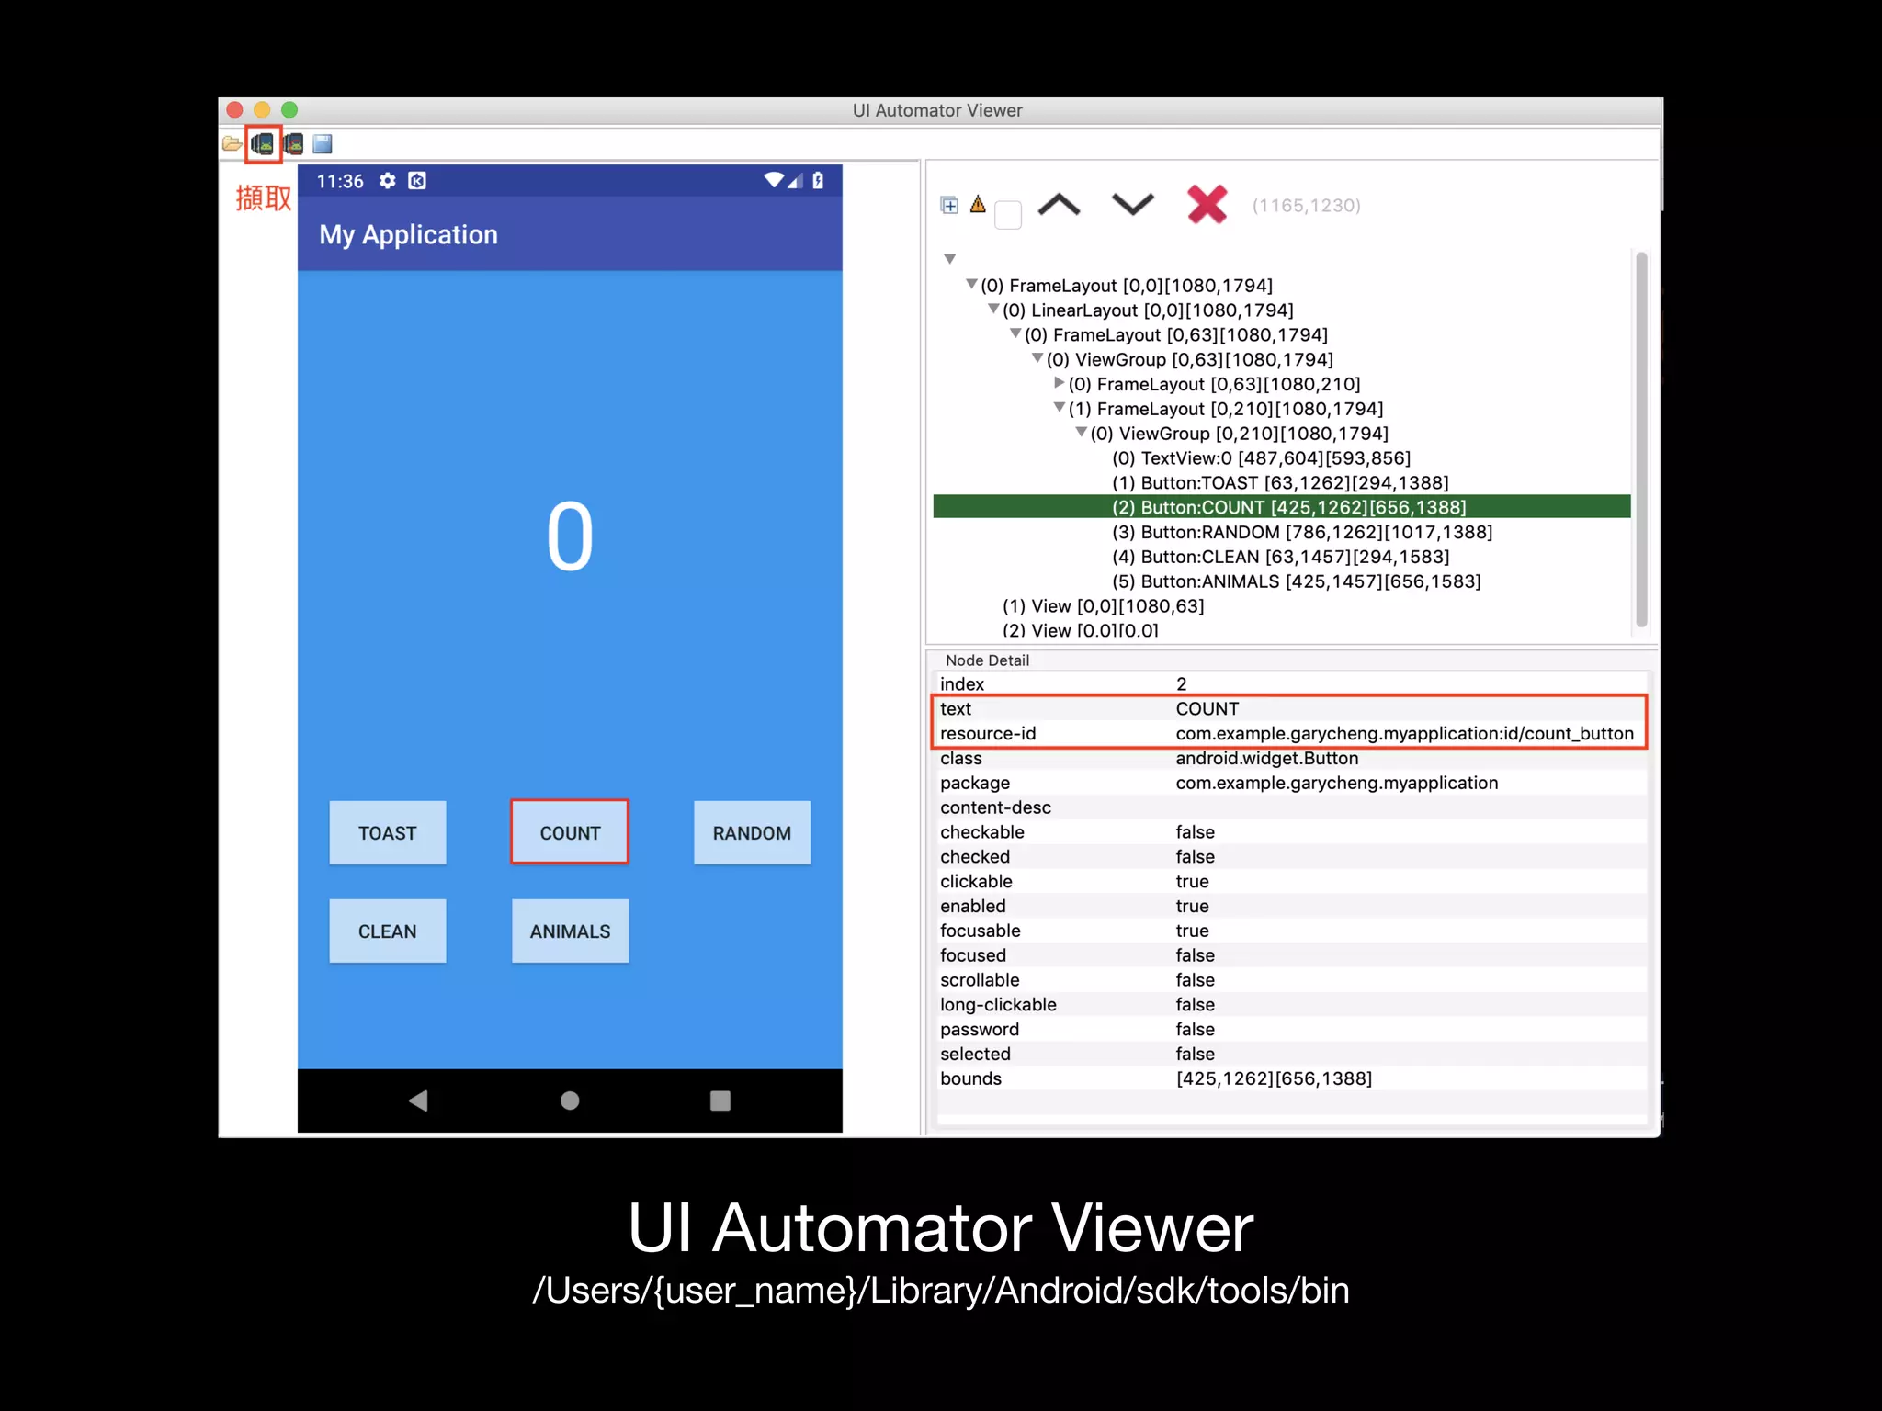This screenshot has width=1882, height=1411.
Task: Click the settings gear in the phone status bar
Action: pos(388,181)
